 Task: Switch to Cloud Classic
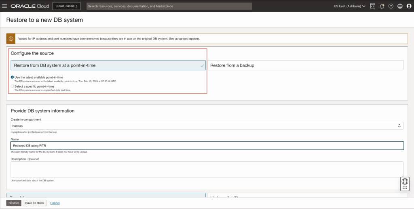coord(67,6)
